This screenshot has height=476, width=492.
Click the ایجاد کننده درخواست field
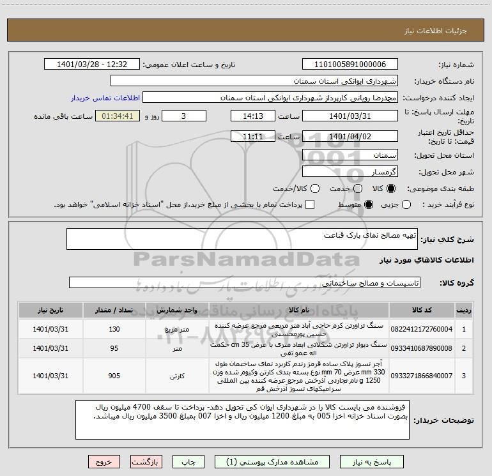pyautogui.click(x=270, y=98)
